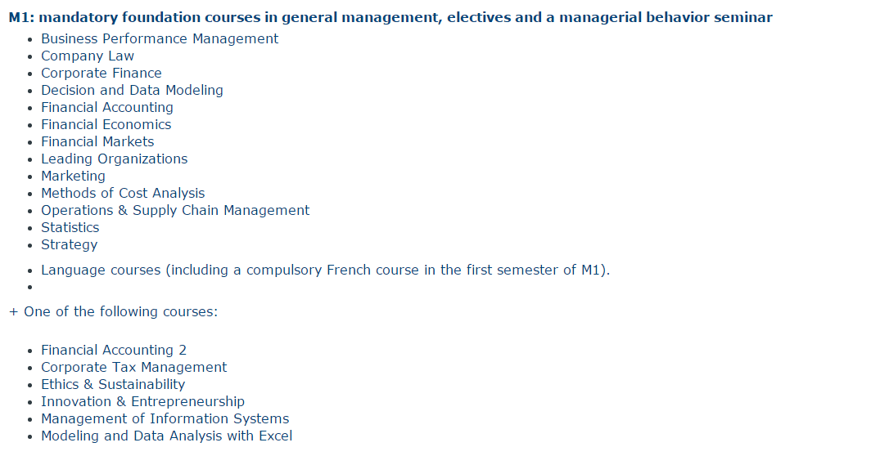Select the Company Law course
Image resolution: width=871 pixels, height=456 pixels.
point(88,56)
